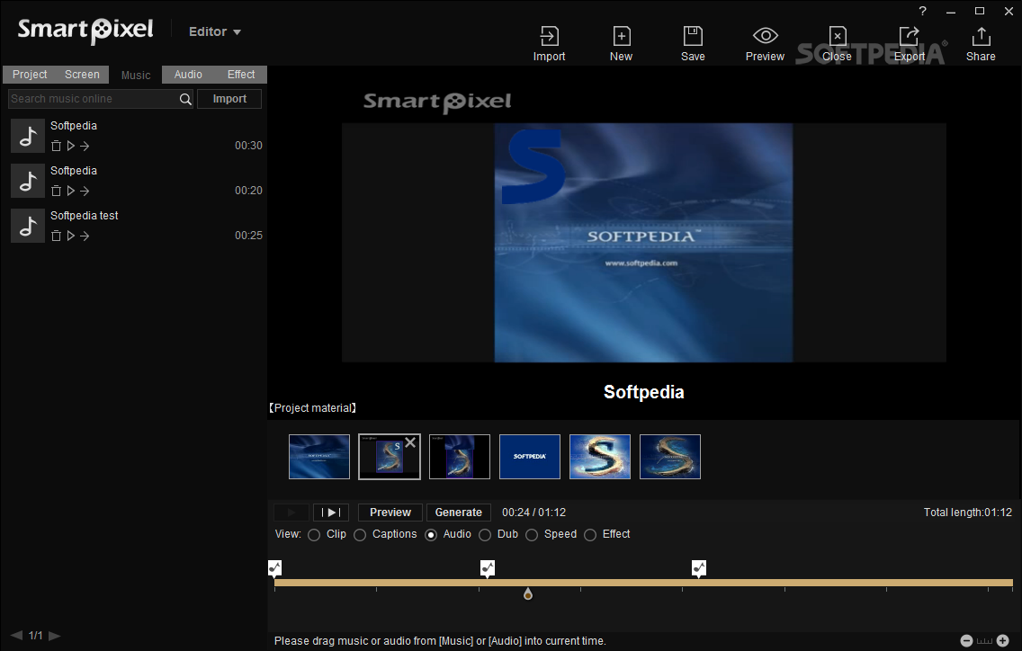Select the Dub view radio button
1022x651 pixels.
[485, 535]
